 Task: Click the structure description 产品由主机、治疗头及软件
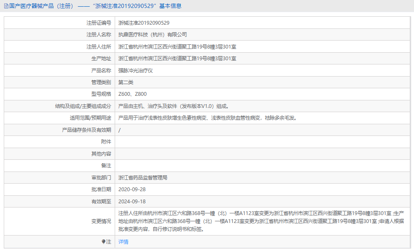pos(174,106)
